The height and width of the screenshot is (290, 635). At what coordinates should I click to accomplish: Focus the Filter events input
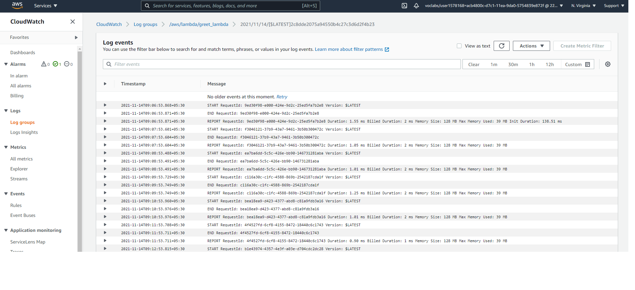282,64
